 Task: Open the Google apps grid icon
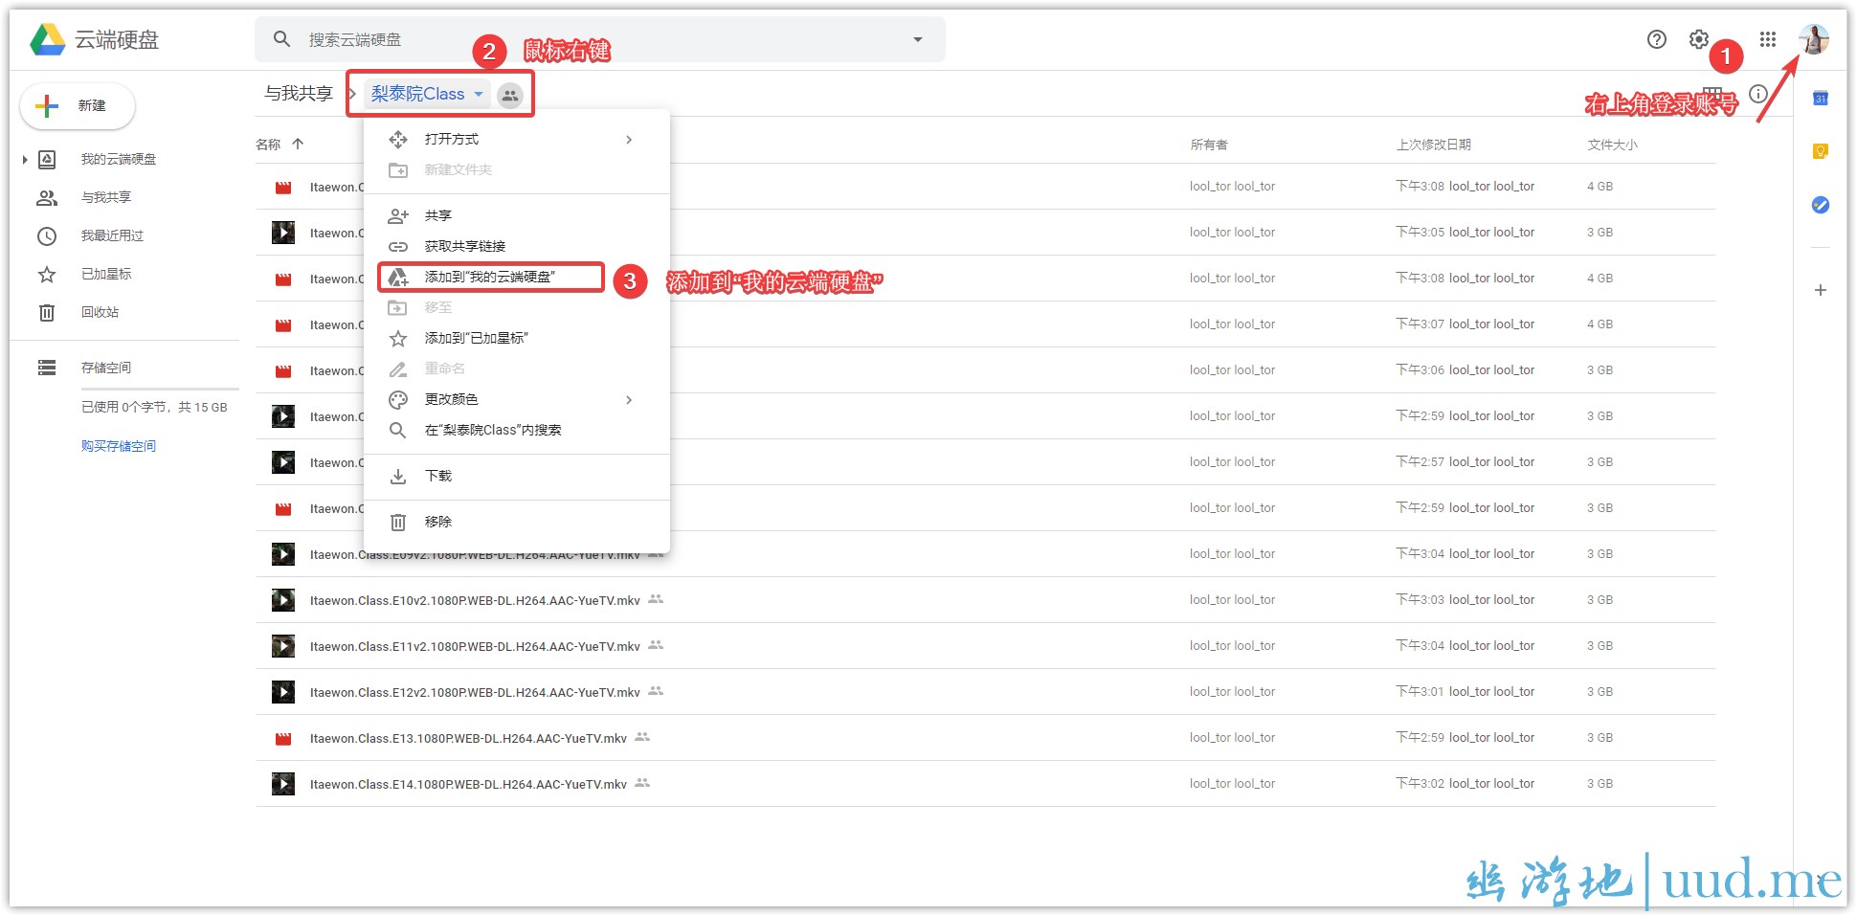click(x=1767, y=39)
